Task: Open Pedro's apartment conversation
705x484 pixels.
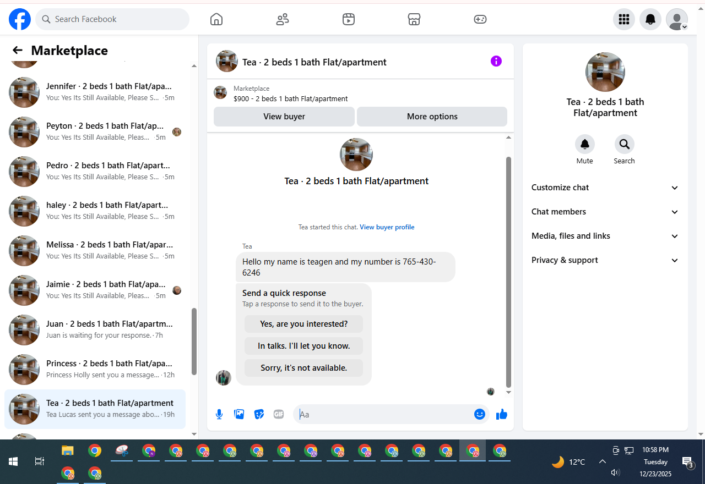Action: (95, 172)
